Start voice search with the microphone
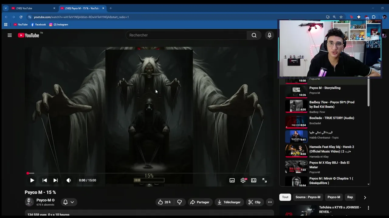This screenshot has height=218, width=389. [269, 35]
